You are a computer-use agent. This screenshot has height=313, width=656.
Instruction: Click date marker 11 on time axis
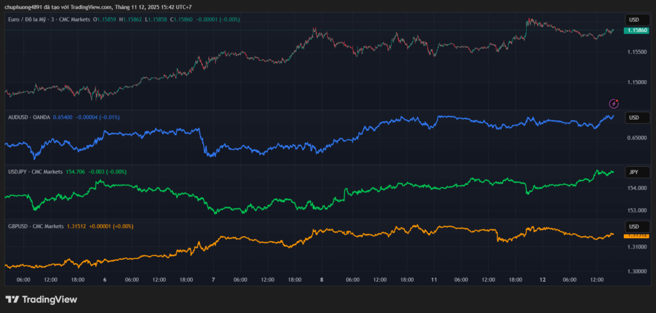click(434, 280)
